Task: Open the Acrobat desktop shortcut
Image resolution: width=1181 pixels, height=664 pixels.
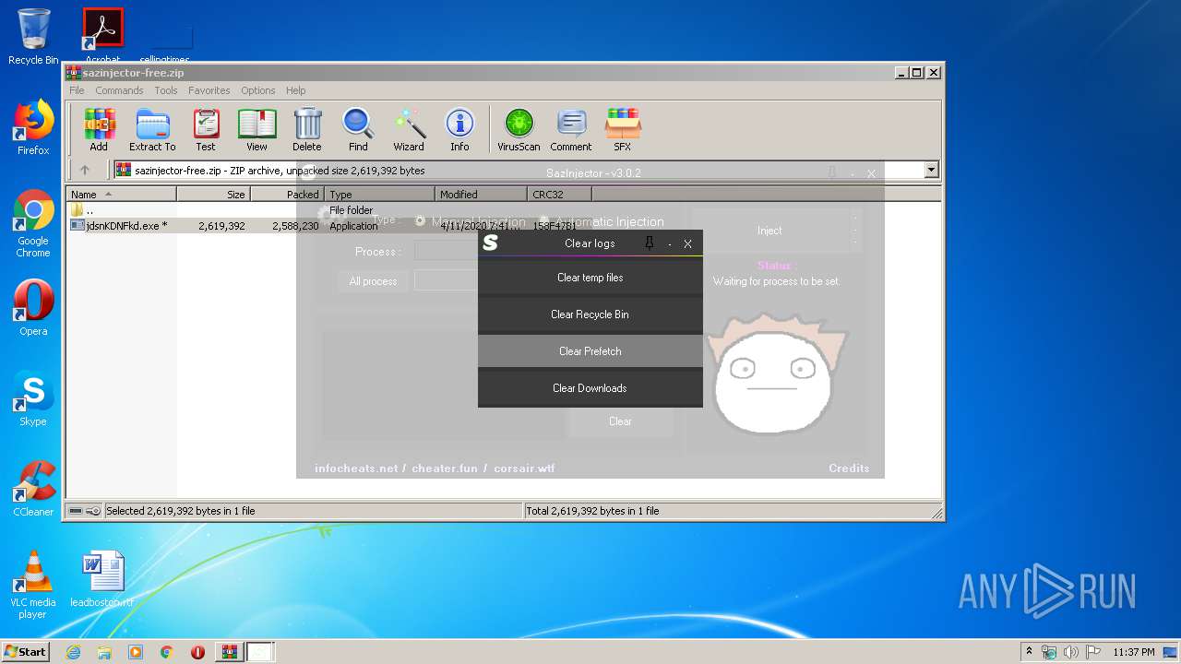Action: pos(102,35)
